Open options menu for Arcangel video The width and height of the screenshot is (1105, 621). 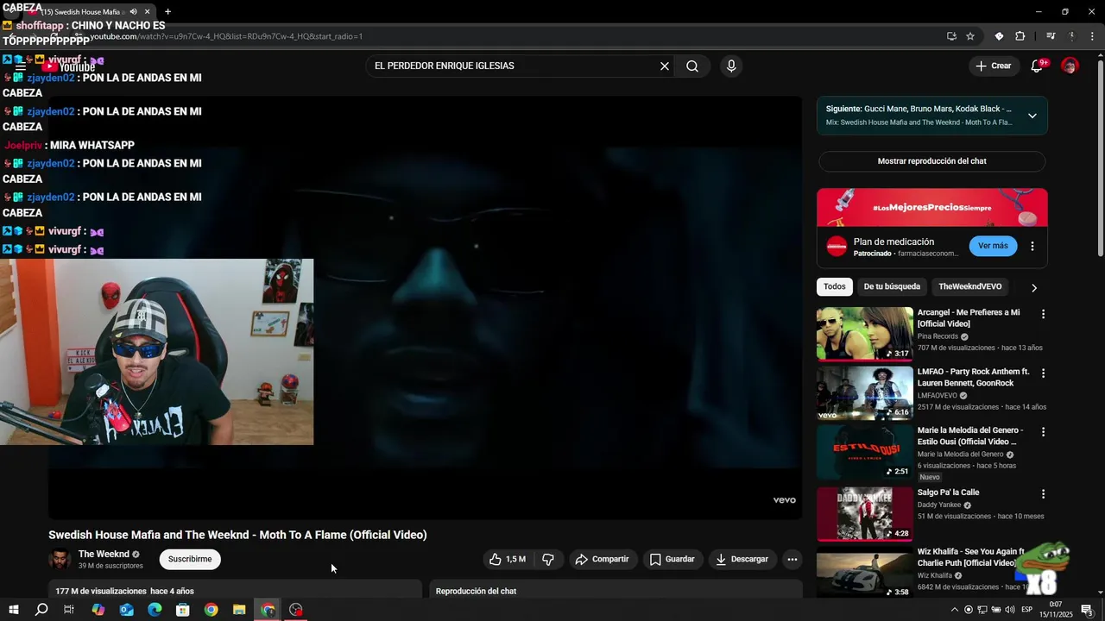tap(1043, 315)
